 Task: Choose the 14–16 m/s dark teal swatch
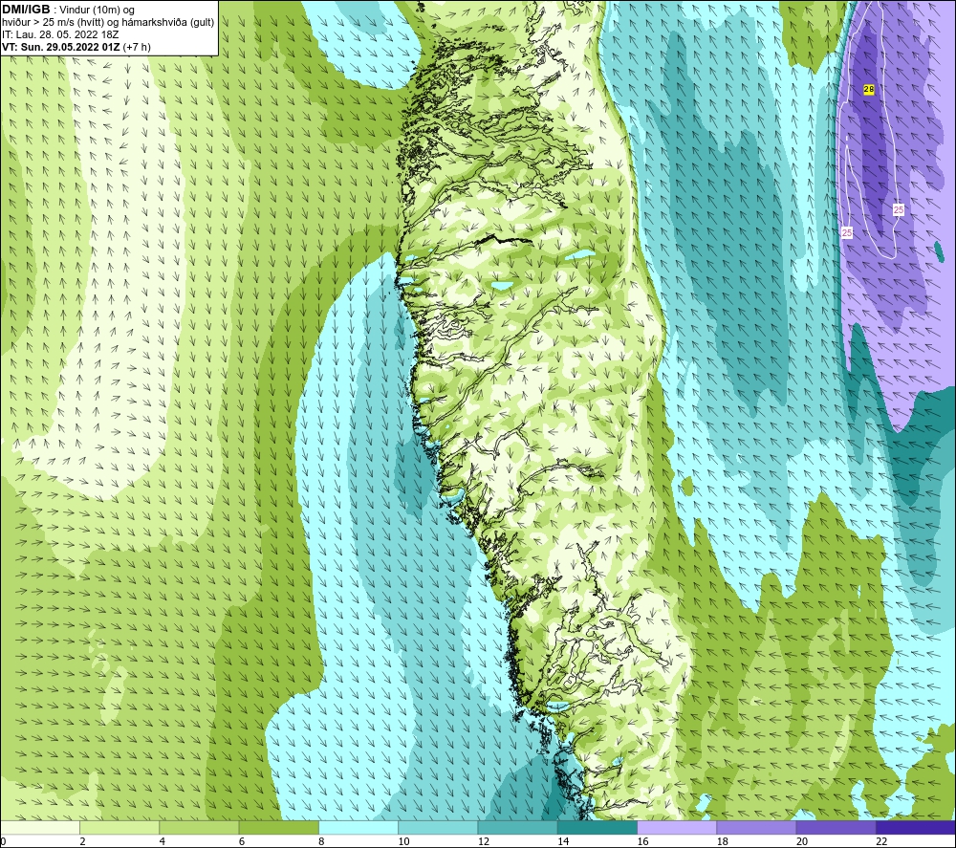597,827
